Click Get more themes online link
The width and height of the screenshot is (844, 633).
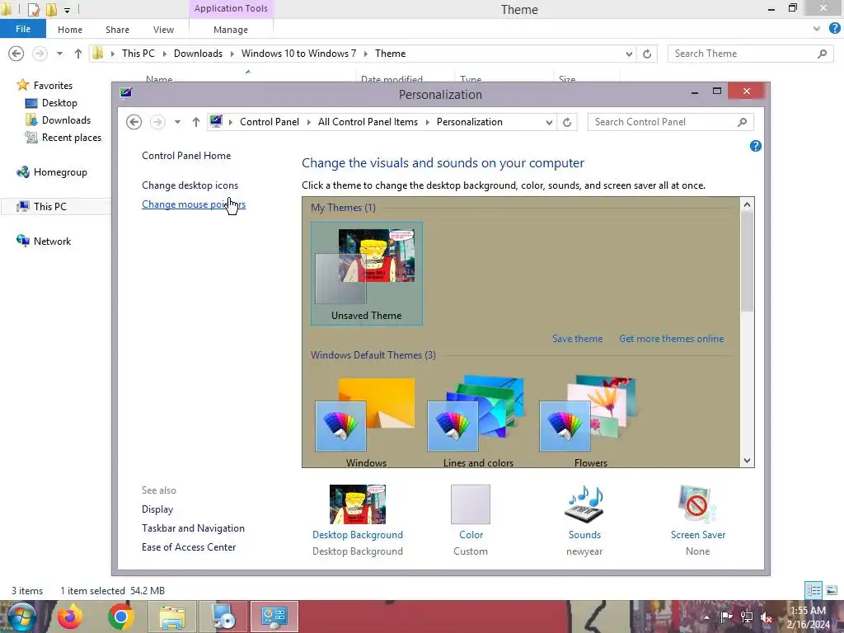[x=671, y=339]
